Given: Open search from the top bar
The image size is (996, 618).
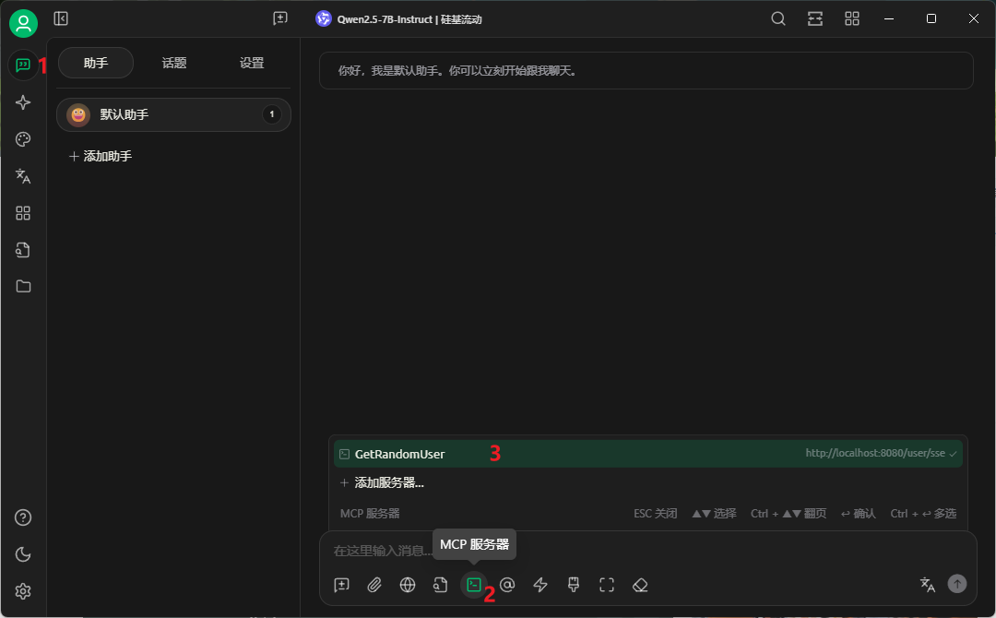Looking at the screenshot, I should 777,18.
